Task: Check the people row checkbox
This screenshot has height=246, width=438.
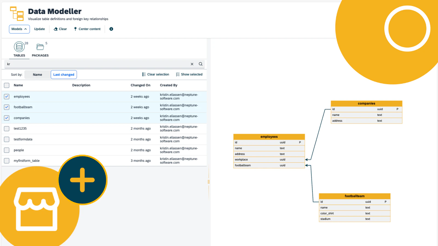Action: (x=7, y=150)
